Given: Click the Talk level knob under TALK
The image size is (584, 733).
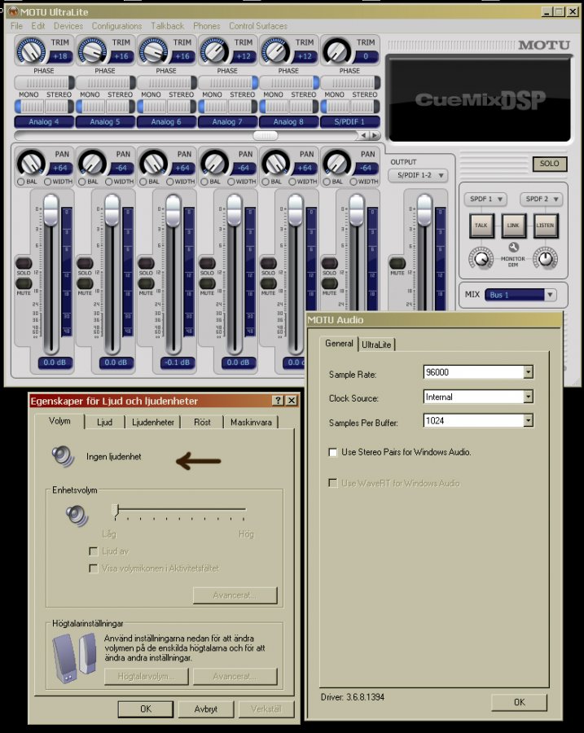Looking at the screenshot, I should pyautogui.click(x=481, y=258).
